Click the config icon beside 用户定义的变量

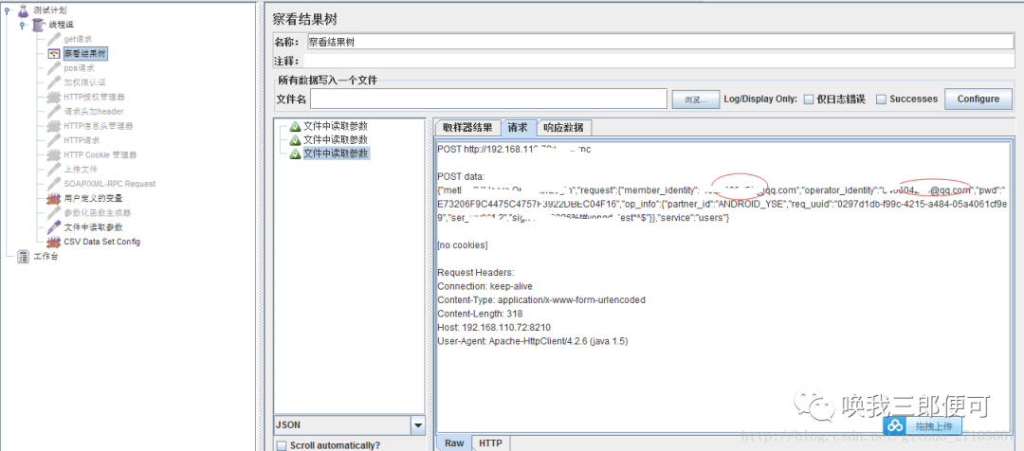click(54, 198)
